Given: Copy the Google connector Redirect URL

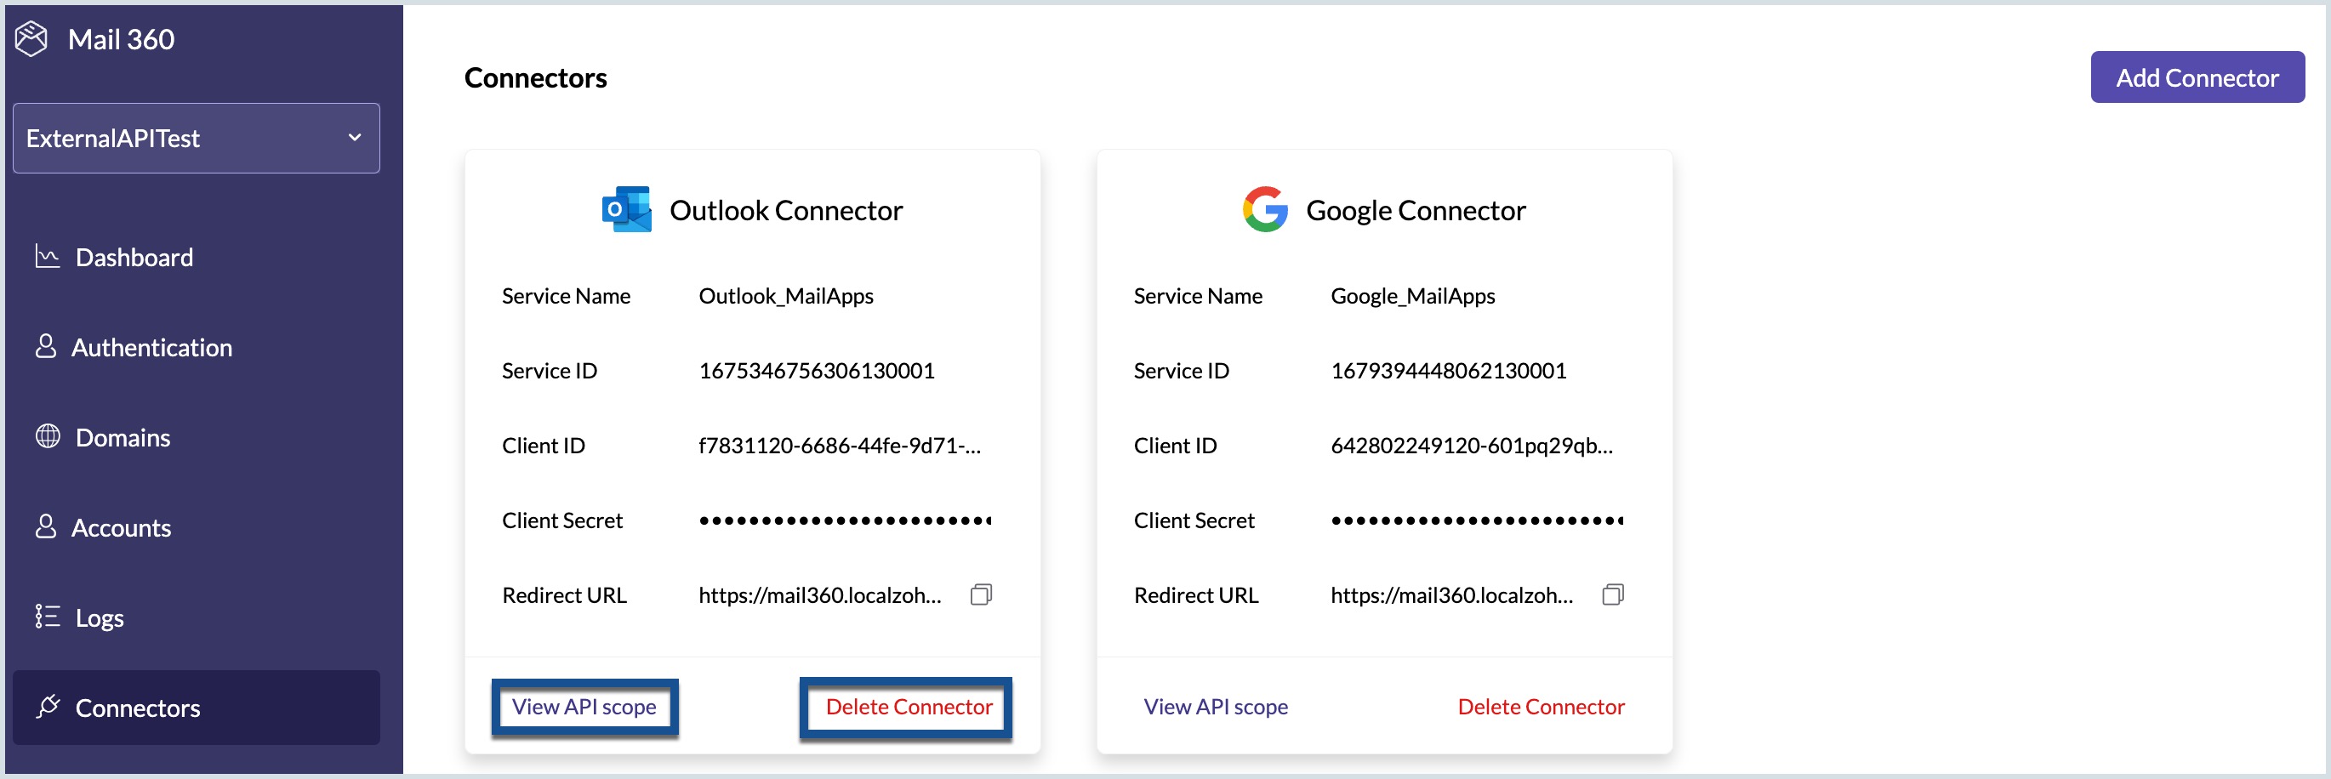Looking at the screenshot, I should pyautogui.click(x=1612, y=594).
